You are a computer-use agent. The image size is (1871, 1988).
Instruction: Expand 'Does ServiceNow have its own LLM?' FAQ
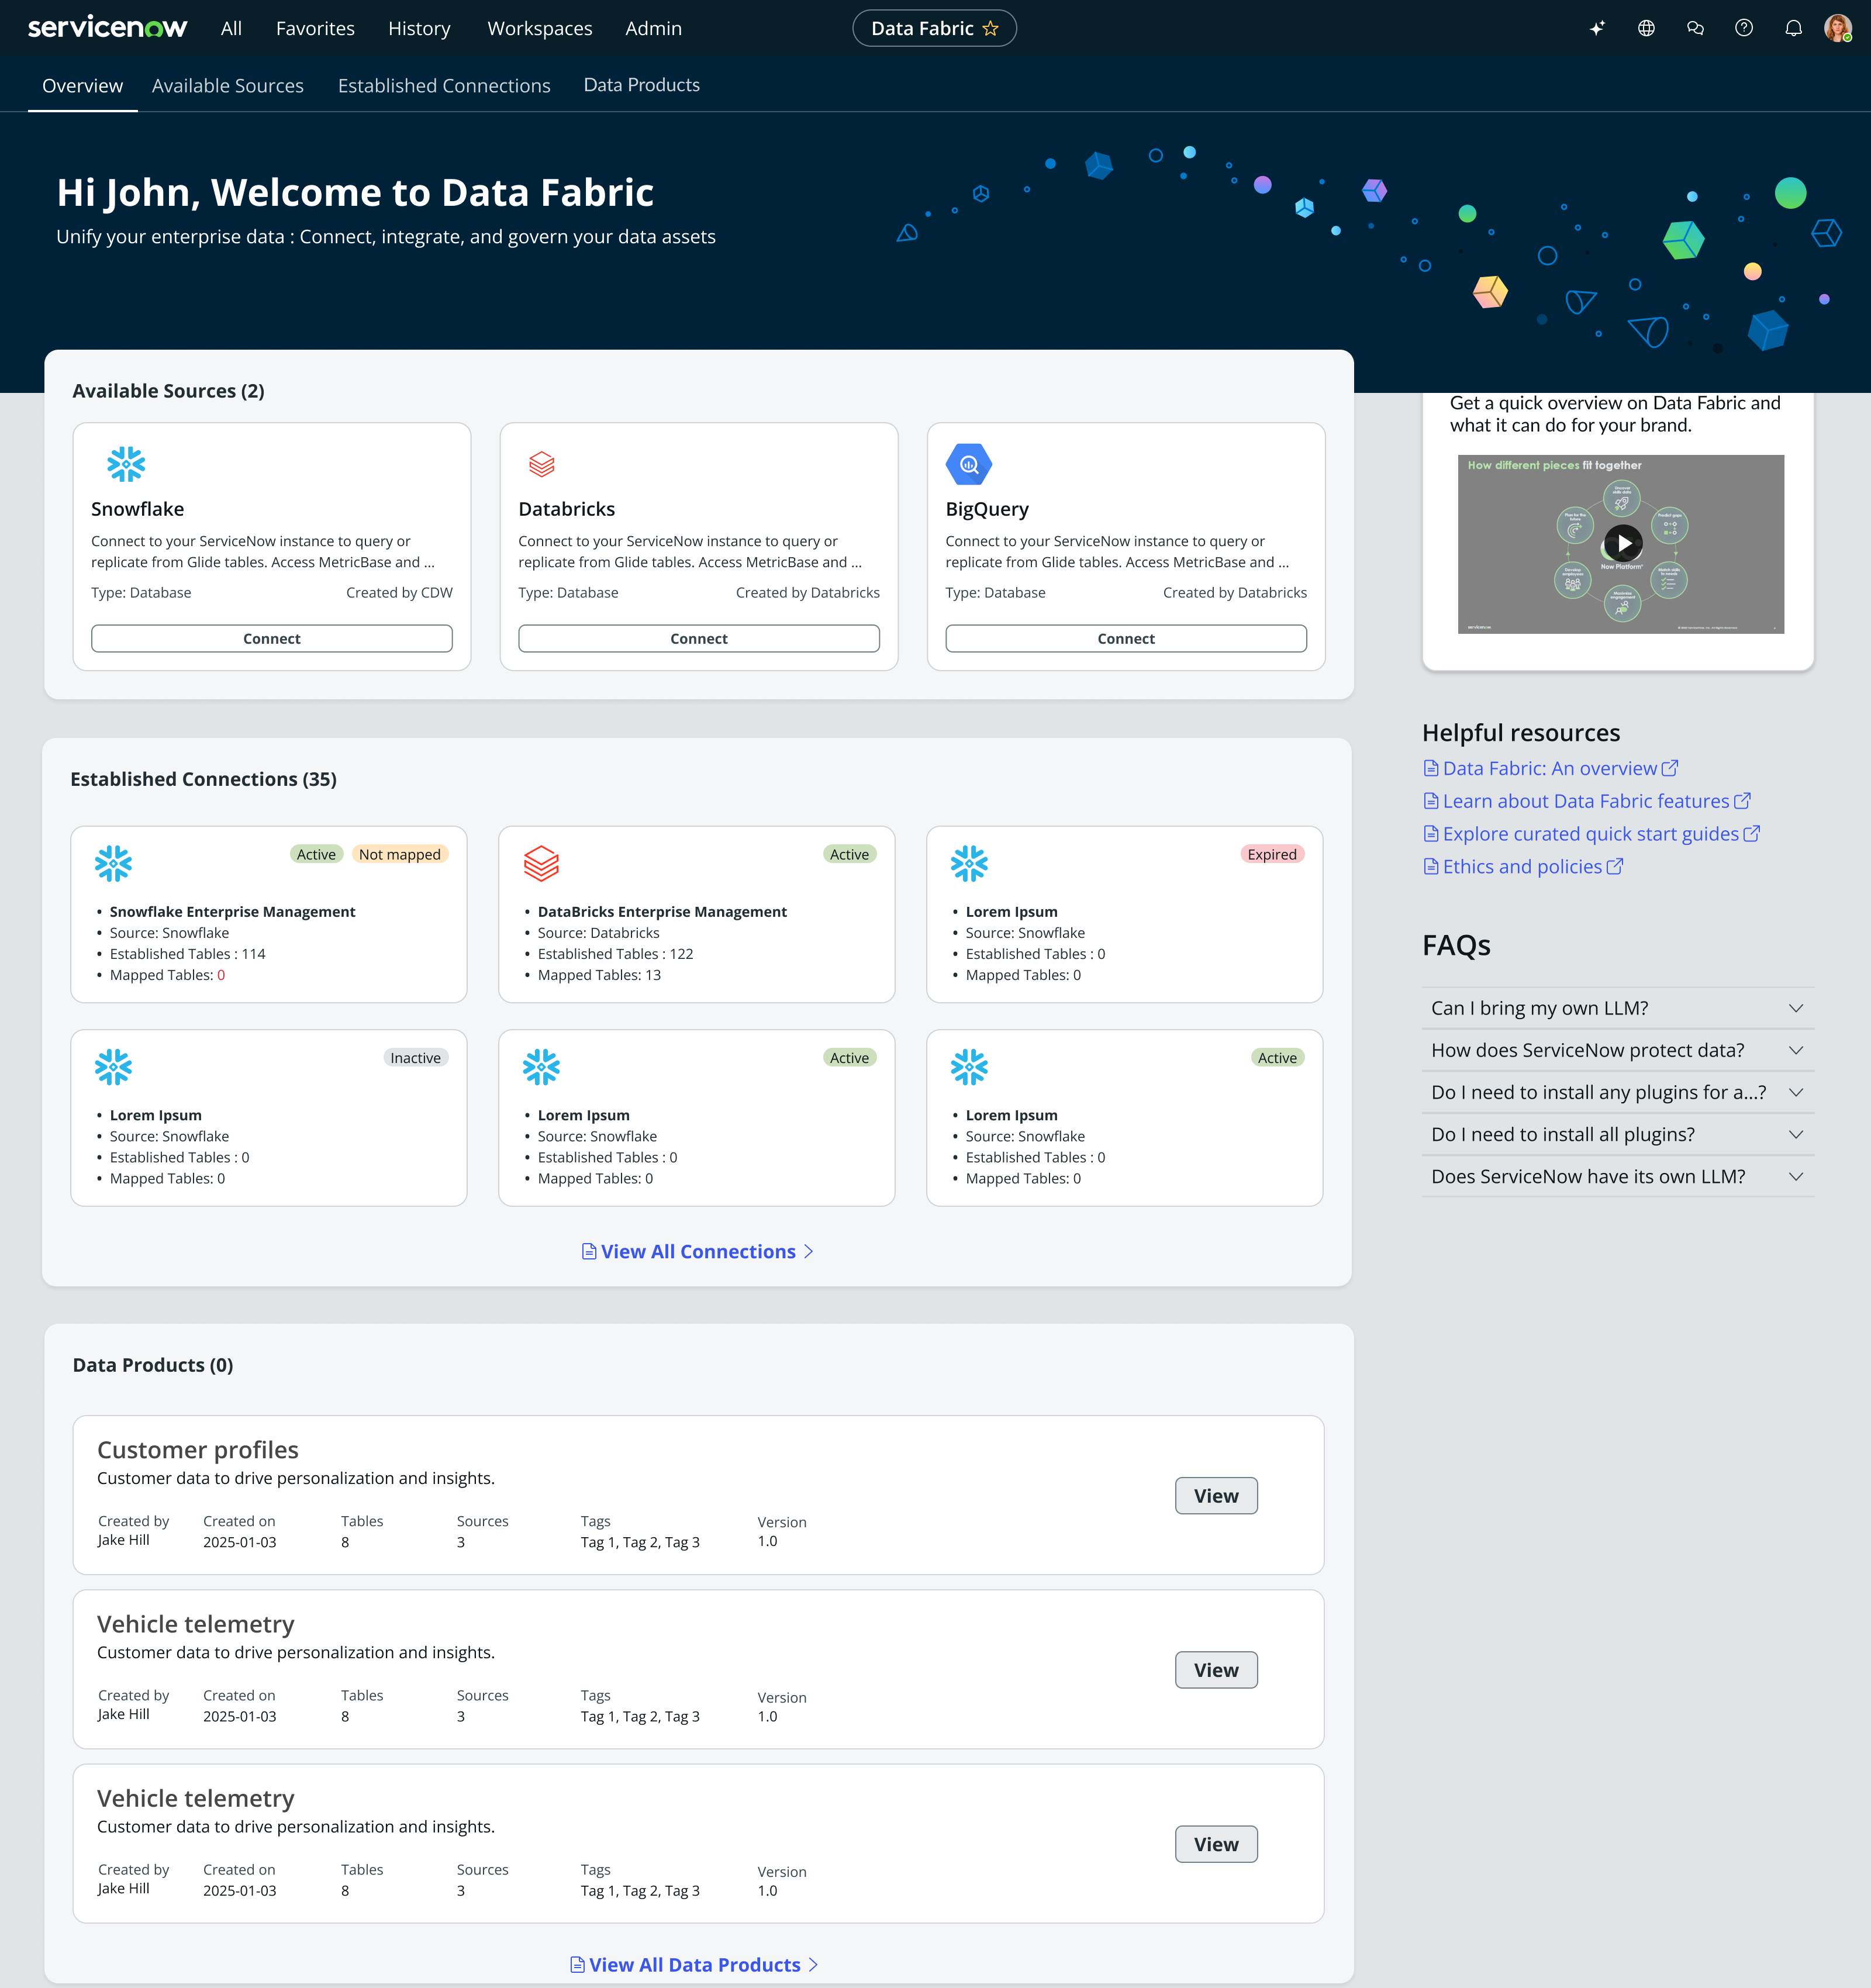coord(1618,1176)
